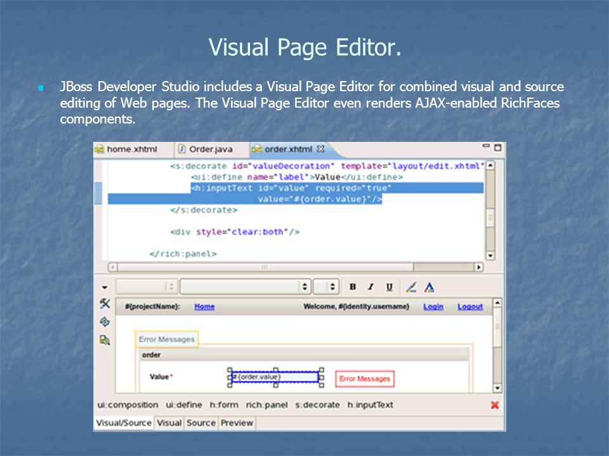609x456 pixels.
Task: Open the wide font name combo box
Action: tap(246, 287)
